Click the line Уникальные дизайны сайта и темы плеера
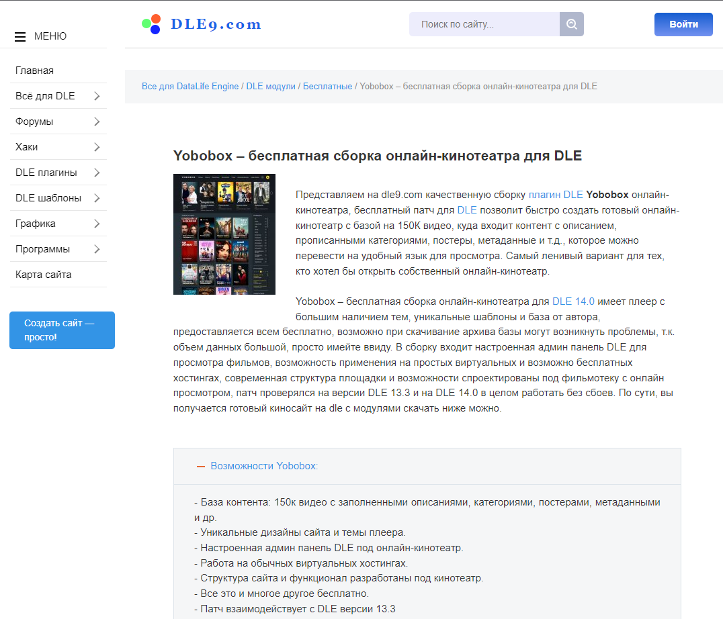Image resolution: width=723 pixels, height=619 pixels. 300,532
